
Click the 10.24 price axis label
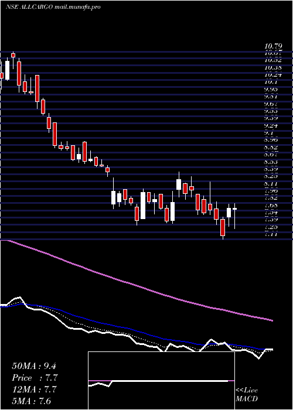(274, 75)
